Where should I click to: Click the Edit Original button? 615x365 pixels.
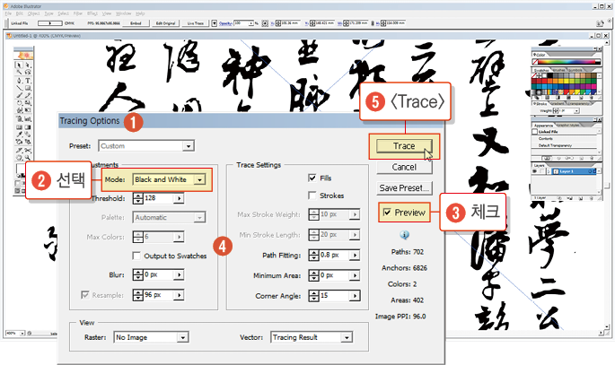point(165,23)
